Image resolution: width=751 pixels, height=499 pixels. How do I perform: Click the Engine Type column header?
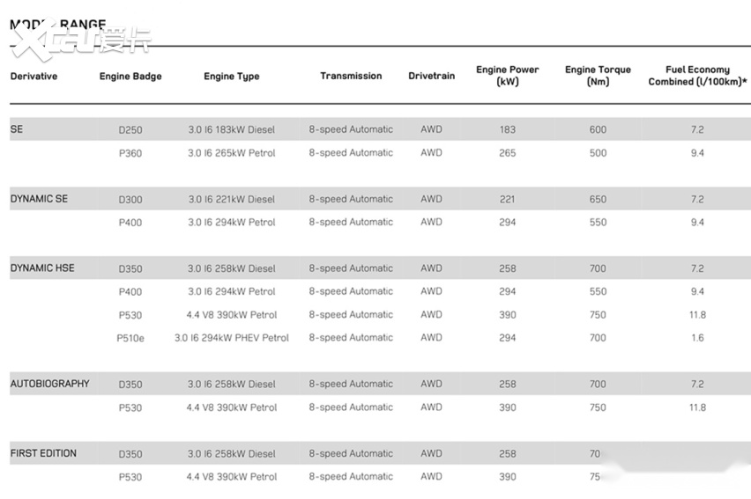(231, 76)
